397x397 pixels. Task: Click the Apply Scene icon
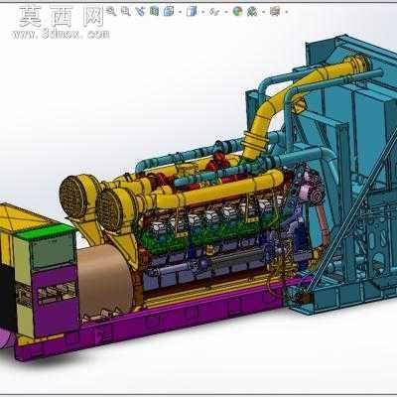pos(252,12)
